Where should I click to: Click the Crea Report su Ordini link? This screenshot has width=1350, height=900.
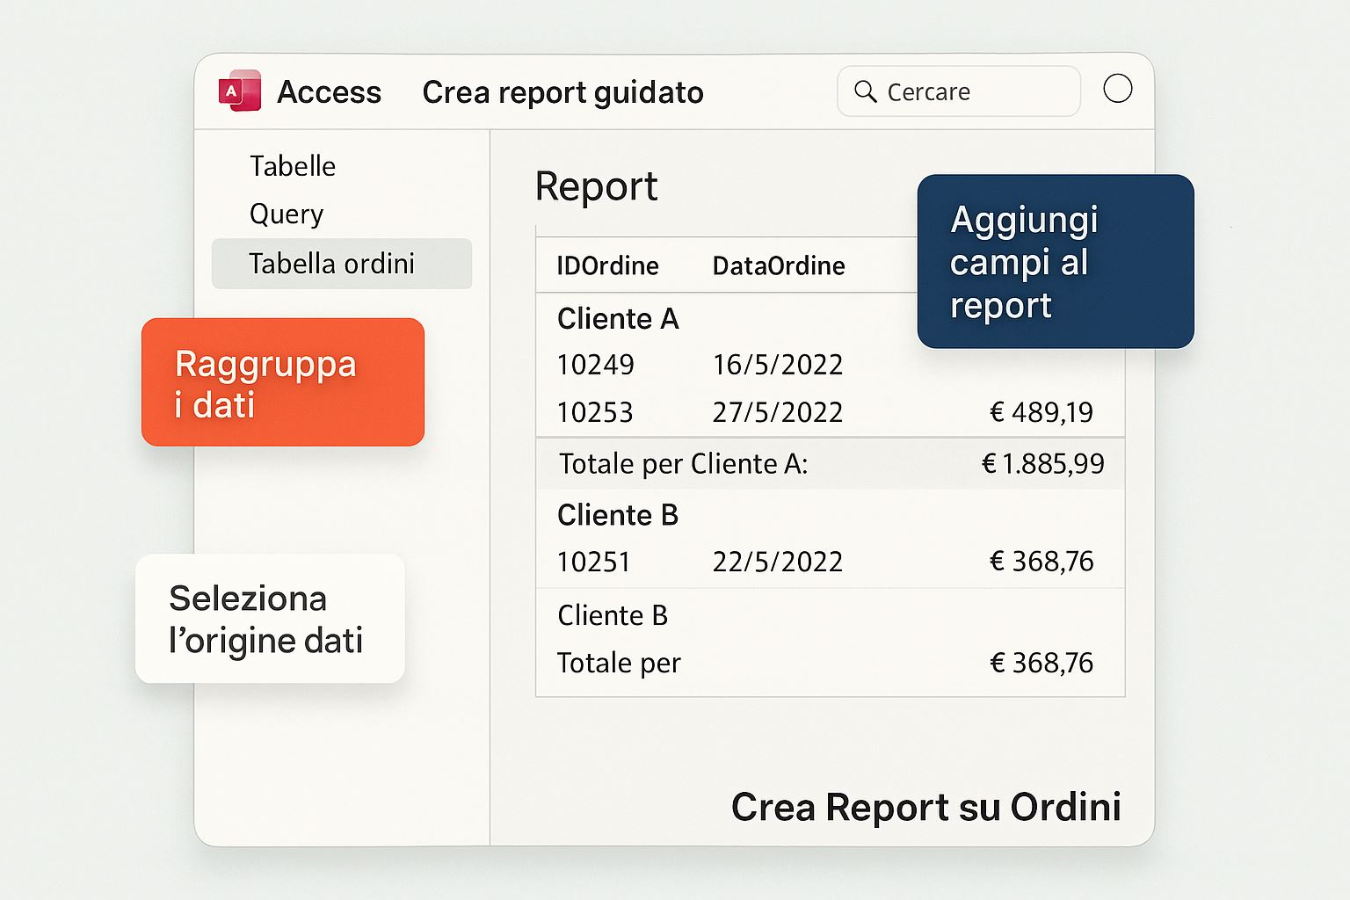(925, 807)
